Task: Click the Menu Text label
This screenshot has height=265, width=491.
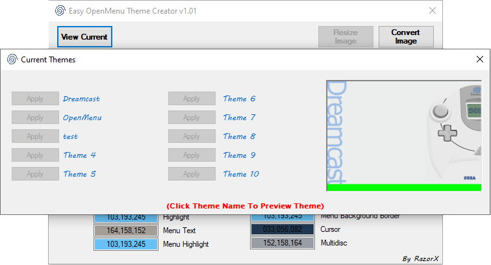Action: (x=179, y=231)
